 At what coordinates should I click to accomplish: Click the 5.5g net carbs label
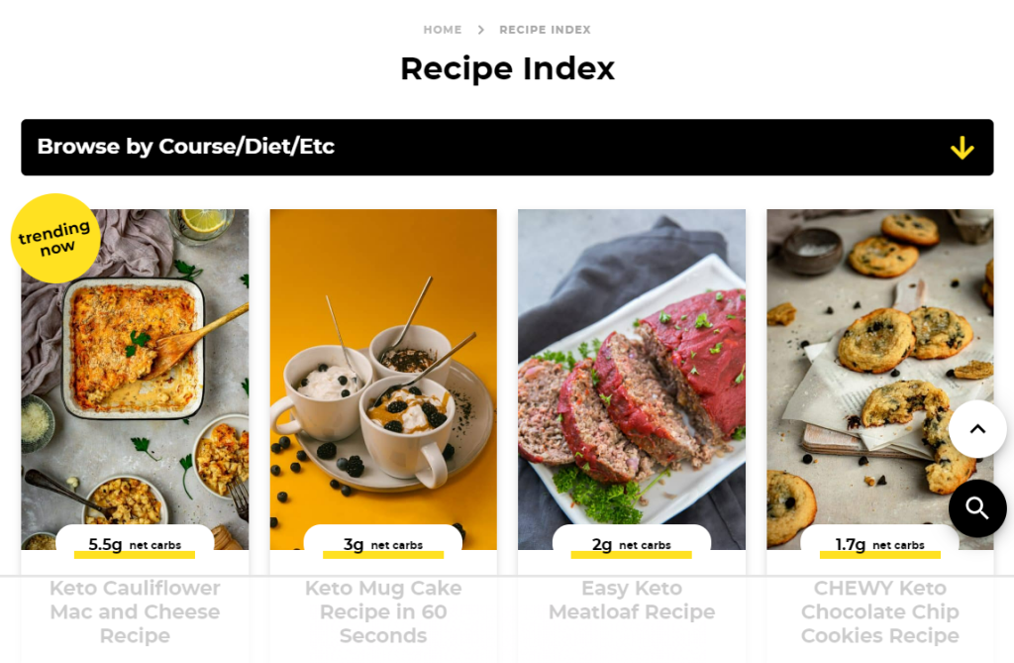tap(135, 544)
